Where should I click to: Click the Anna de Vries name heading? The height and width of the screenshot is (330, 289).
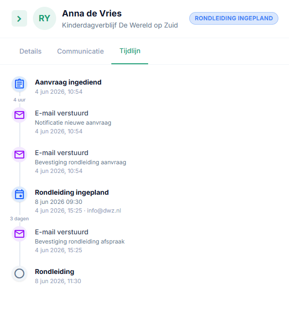[x=91, y=14]
